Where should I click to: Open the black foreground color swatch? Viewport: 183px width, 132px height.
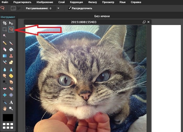click(x=8, y=117)
